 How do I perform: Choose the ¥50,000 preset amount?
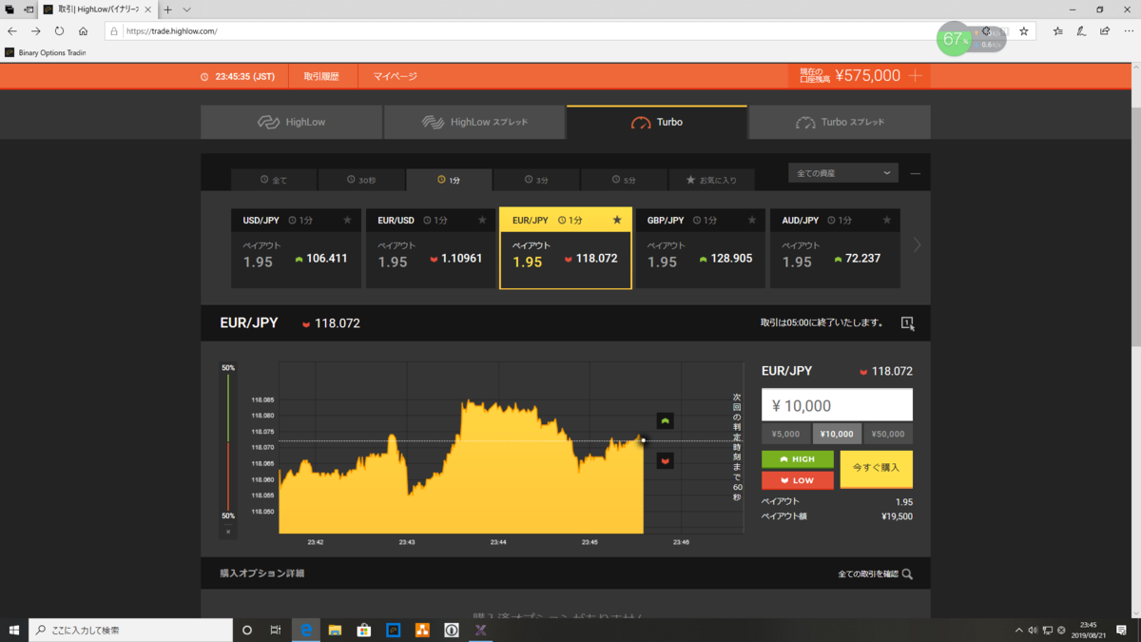tap(887, 435)
